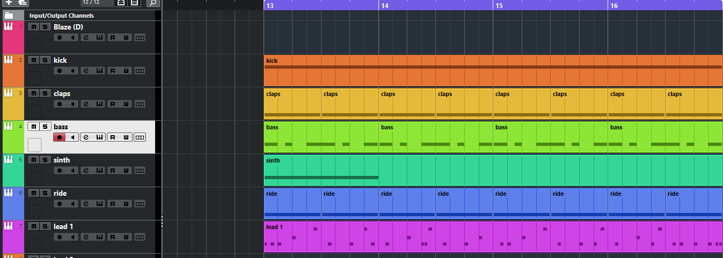The height and width of the screenshot is (258, 723).
Task: Open the instrument editor for ride track
Action: (99, 204)
